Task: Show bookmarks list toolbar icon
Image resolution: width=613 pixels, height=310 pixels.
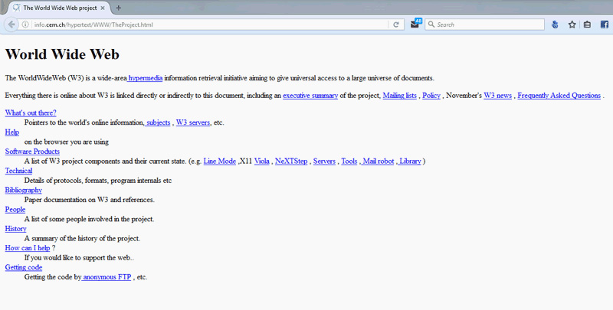Action: click(587, 24)
